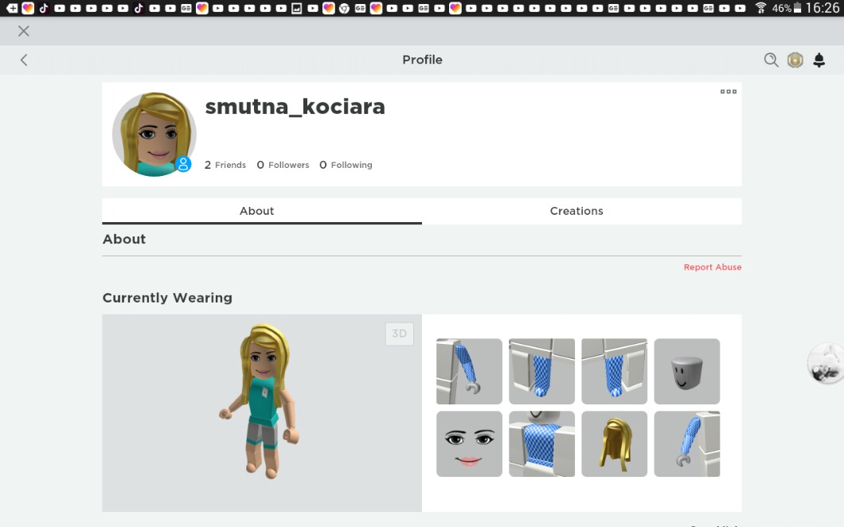This screenshot has width=844, height=527.
Task: Open the 2 Friends list
Action: (225, 165)
